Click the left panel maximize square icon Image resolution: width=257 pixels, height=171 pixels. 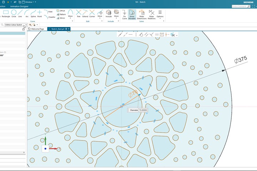pyautogui.click(x=24, y=30)
